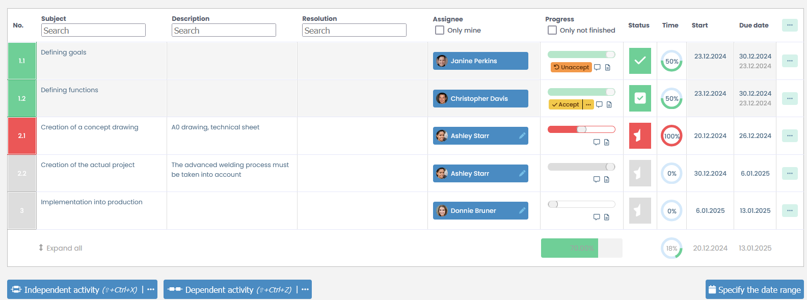Open the table header options menu
The height and width of the screenshot is (300, 807).
[789, 25]
